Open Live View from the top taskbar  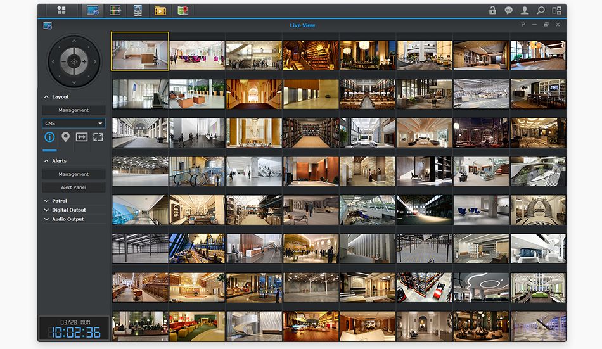pyautogui.click(x=93, y=10)
